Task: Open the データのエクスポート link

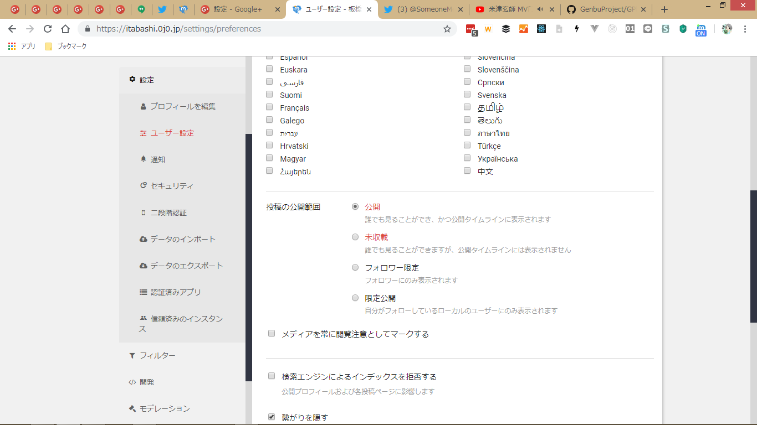Action: point(186,266)
